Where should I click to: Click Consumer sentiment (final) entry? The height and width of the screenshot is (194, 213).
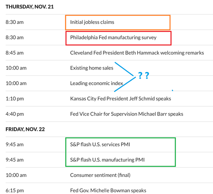100,175
